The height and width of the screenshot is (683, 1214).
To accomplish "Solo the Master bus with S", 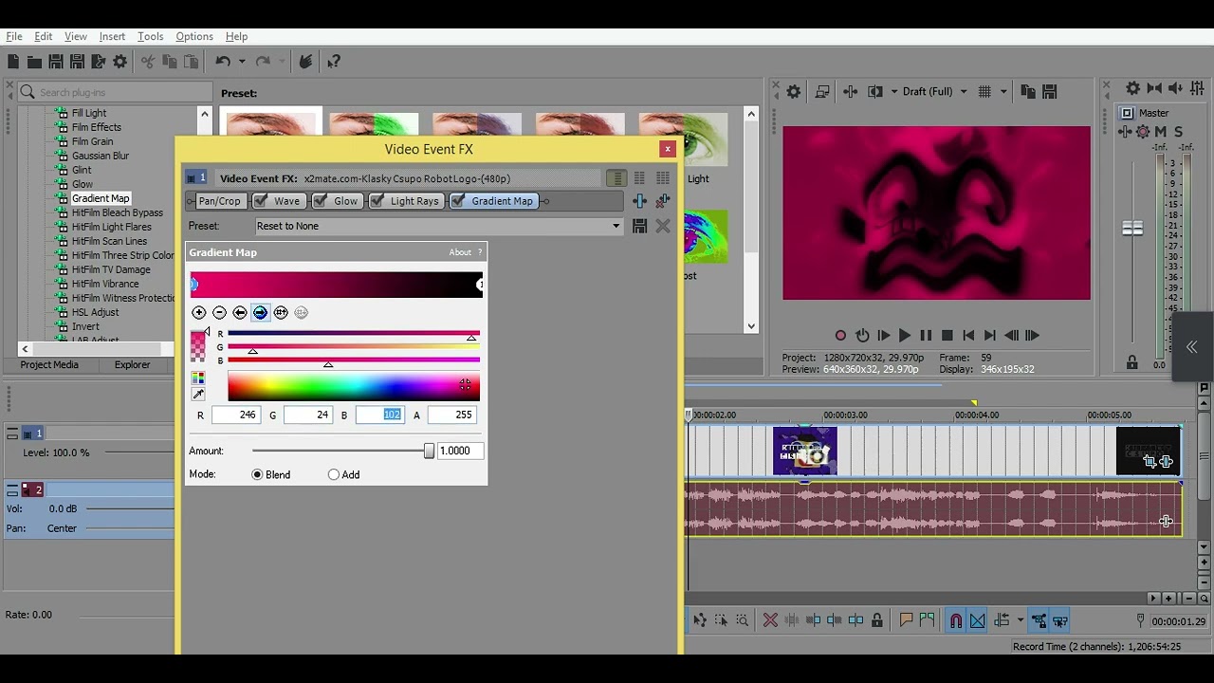I will point(1178,132).
